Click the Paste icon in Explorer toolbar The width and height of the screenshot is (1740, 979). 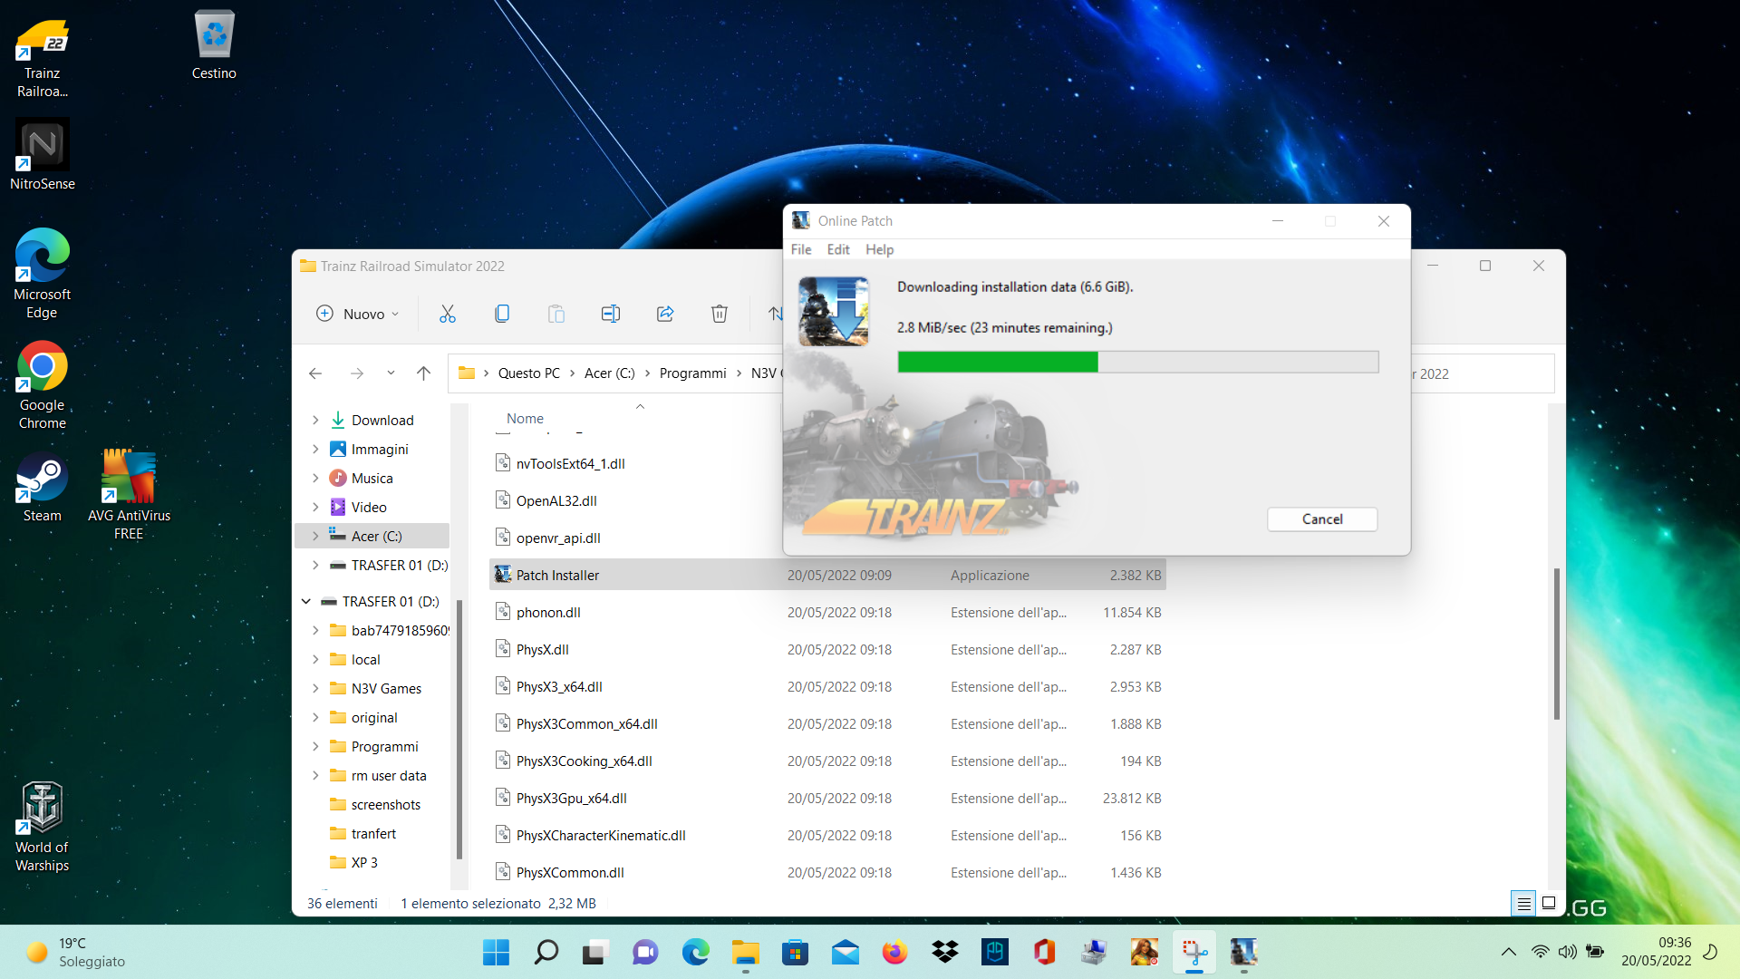click(x=556, y=314)
